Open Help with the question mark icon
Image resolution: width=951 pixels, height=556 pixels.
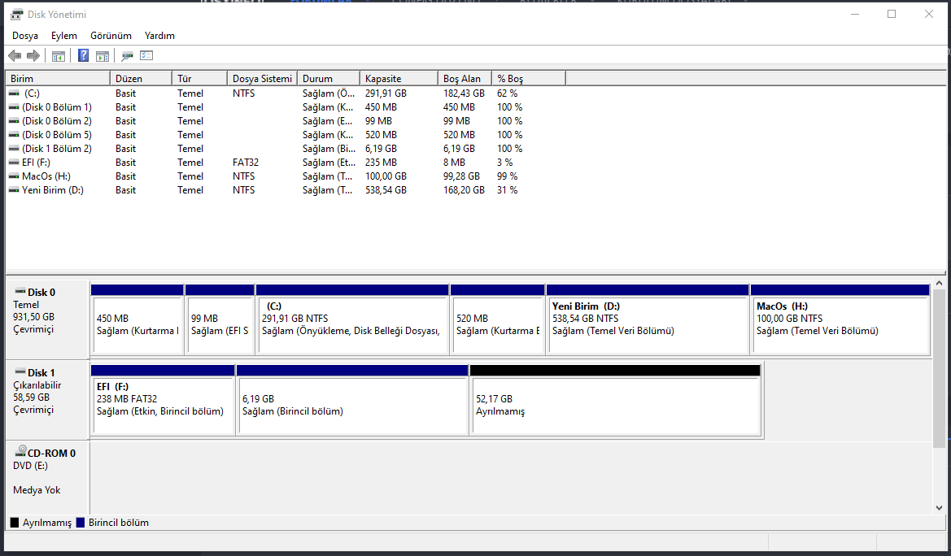click(83, 56)
